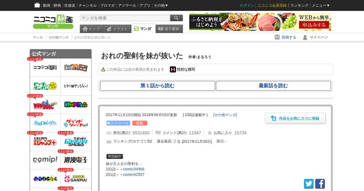Click the search magnifier button
This screenshot has width=364, height=191.
point(177,18)
